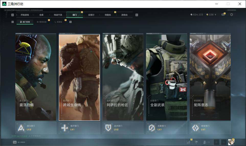Viewport: 246px width, 146px height.
Task: Click the world chat message line
Action: [26, 136]
